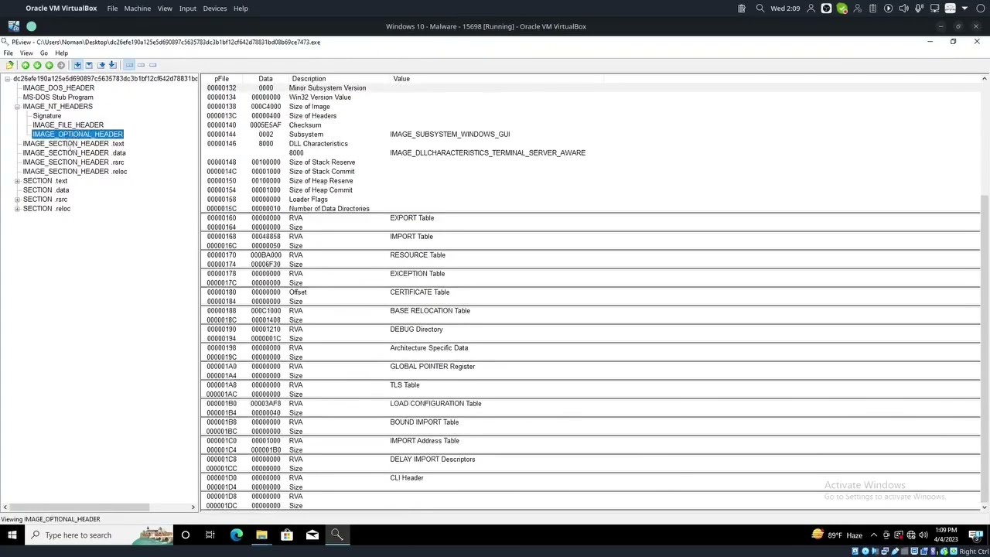Open File Explorer from the Windows taskbar

pos(261,535)
